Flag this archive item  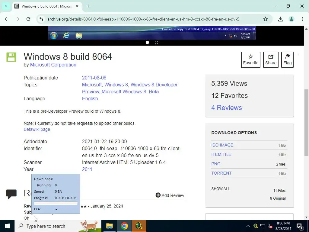(287, 60)
